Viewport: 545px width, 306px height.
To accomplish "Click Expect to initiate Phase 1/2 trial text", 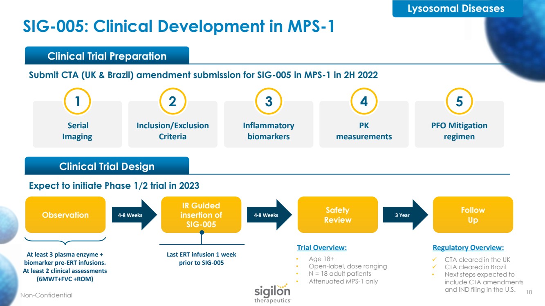I will coord(114,186).
